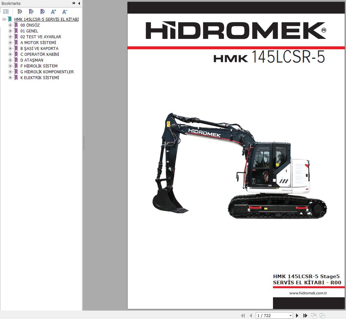Image resolution: width=346 pixels, height=319 pixels.
Task: Open the bookmark options checklist icon
Action: coord(6,12)
